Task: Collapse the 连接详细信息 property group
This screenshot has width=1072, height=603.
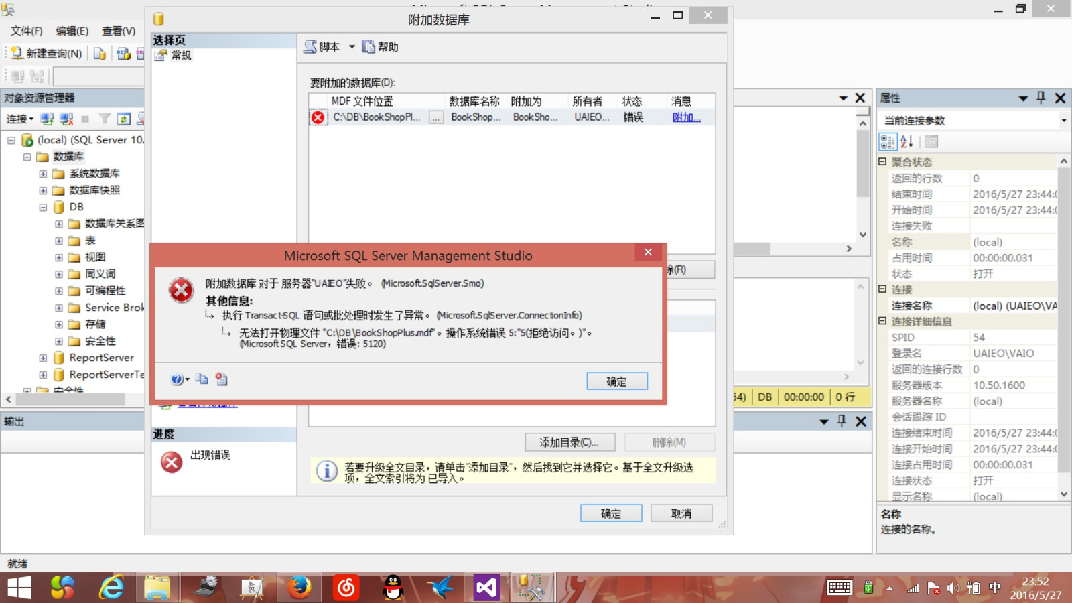Action: point(882,321)
